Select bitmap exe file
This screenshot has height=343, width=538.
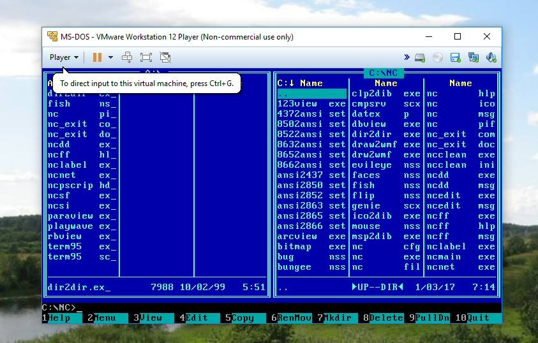pos(312,247)
